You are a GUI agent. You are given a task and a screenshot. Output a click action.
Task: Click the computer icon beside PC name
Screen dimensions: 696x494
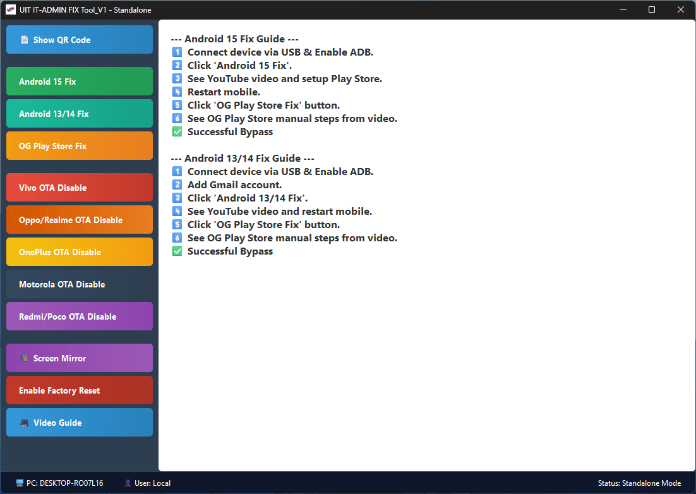click(x=20, y=483)
